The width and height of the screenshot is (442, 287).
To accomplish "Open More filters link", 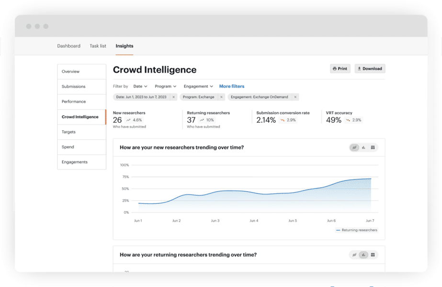I will (x=232, y=86).
